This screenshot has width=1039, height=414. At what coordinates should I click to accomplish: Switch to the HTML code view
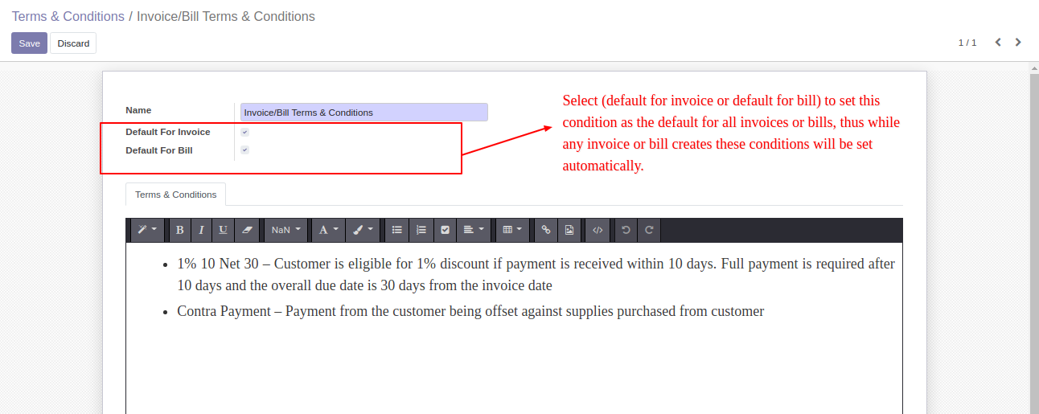597,230
